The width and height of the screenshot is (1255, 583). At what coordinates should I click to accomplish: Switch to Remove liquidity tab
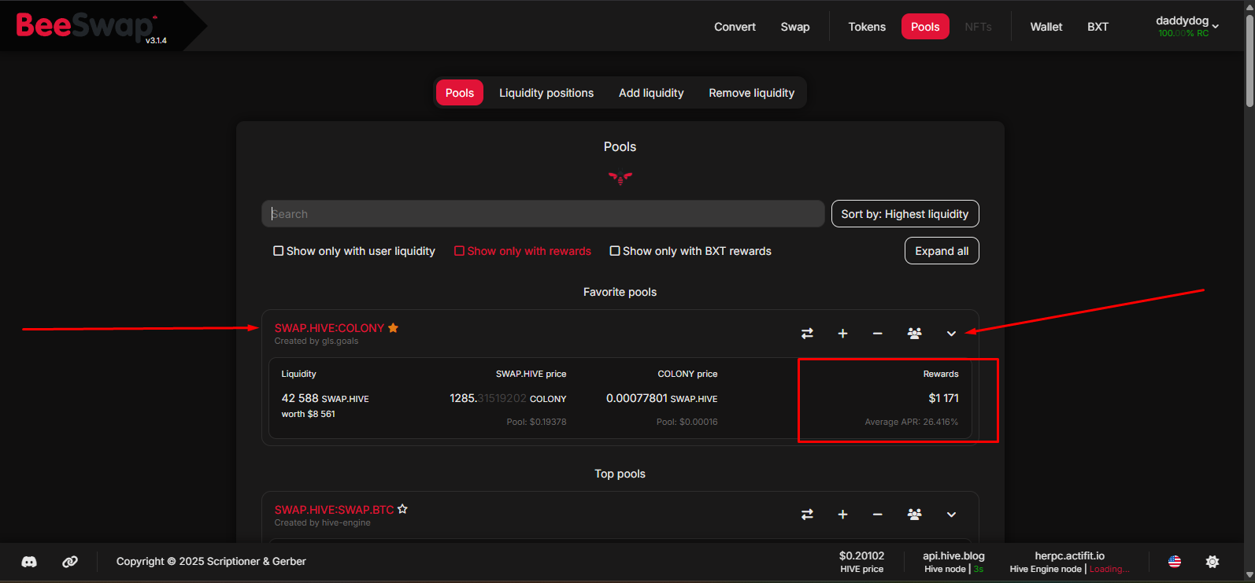click(752, 93)
